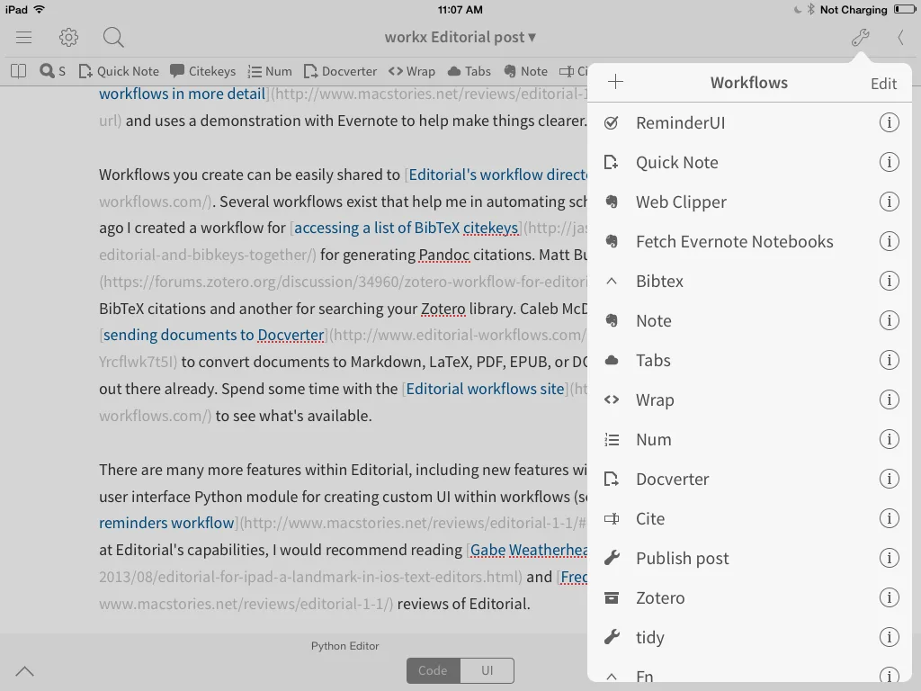Open settings gear icon
This screenshot has width=921, height=691.
(68, 38)
